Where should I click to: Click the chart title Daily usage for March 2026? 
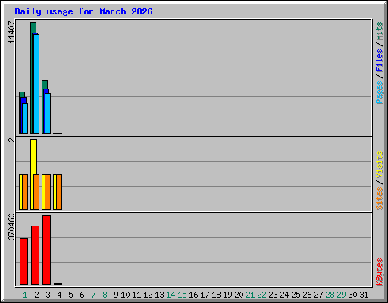click(83, 11)
